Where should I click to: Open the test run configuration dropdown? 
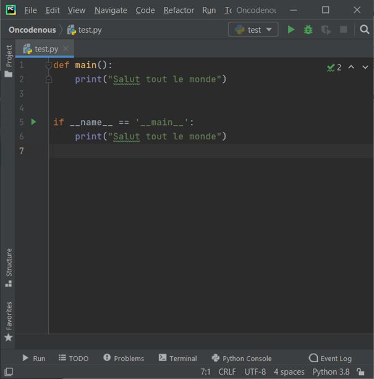coord(253,30)
